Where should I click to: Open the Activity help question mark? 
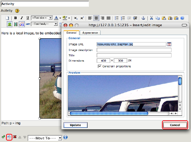tap(17, 11)
